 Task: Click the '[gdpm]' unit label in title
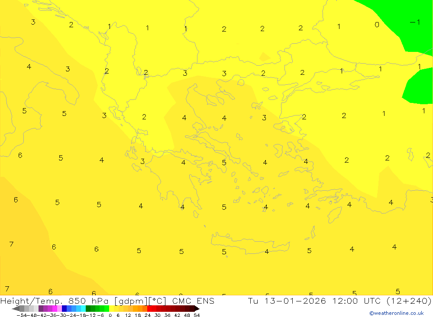(131, 301)
